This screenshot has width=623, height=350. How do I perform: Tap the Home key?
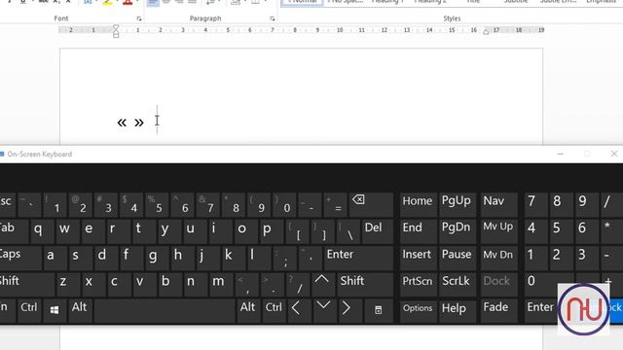point(418,205)
